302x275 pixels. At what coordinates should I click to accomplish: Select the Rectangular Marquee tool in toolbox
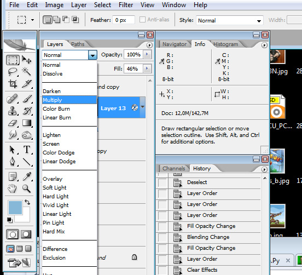pyautogui.click(x=13, y=60)
